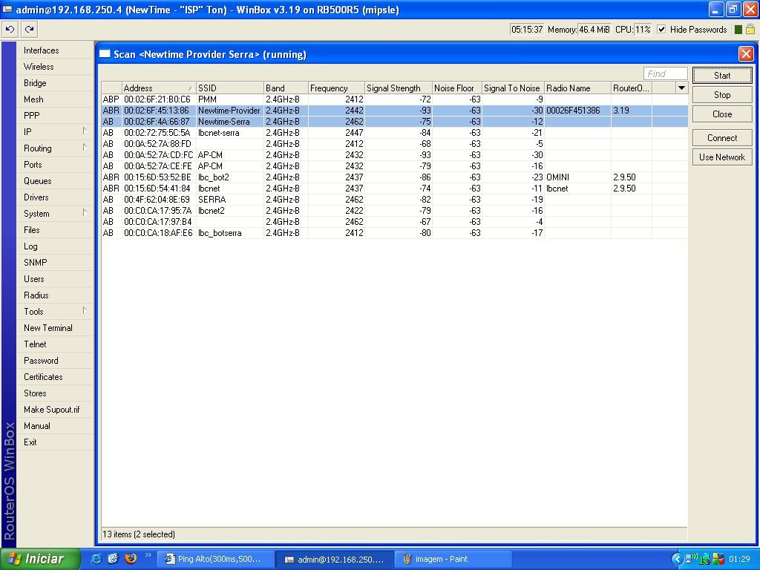Image resolution: width=760 pixels, height=570 pixels.
Task: Click the Undo arrow icon in toolbar
Action: coord(10,30)
